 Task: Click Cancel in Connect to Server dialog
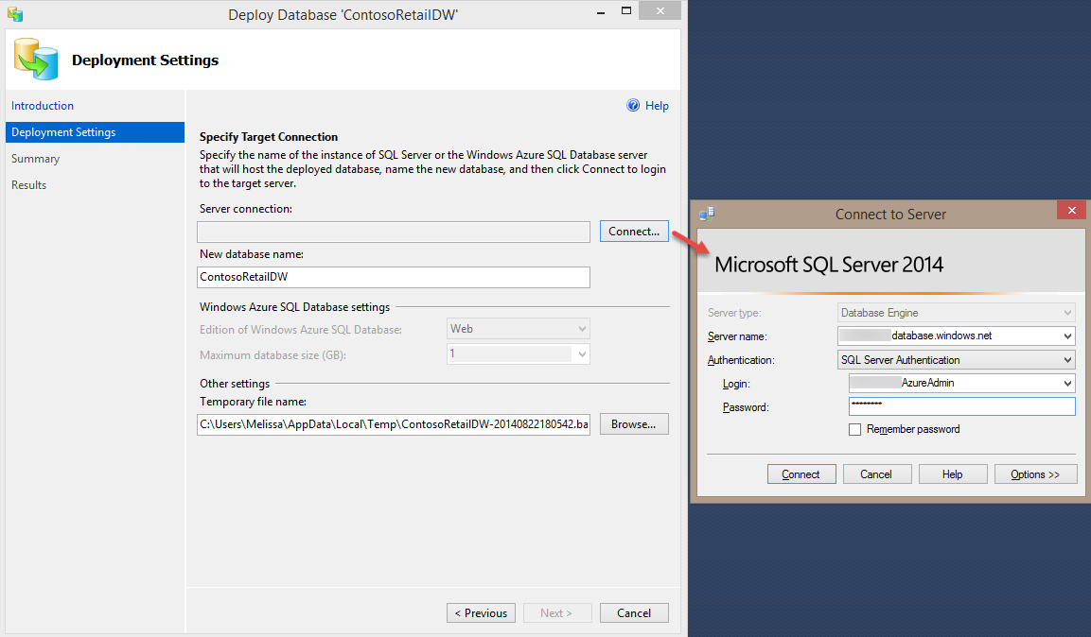[x=877, y=473]
